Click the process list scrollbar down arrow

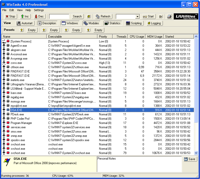click(196, 153)
